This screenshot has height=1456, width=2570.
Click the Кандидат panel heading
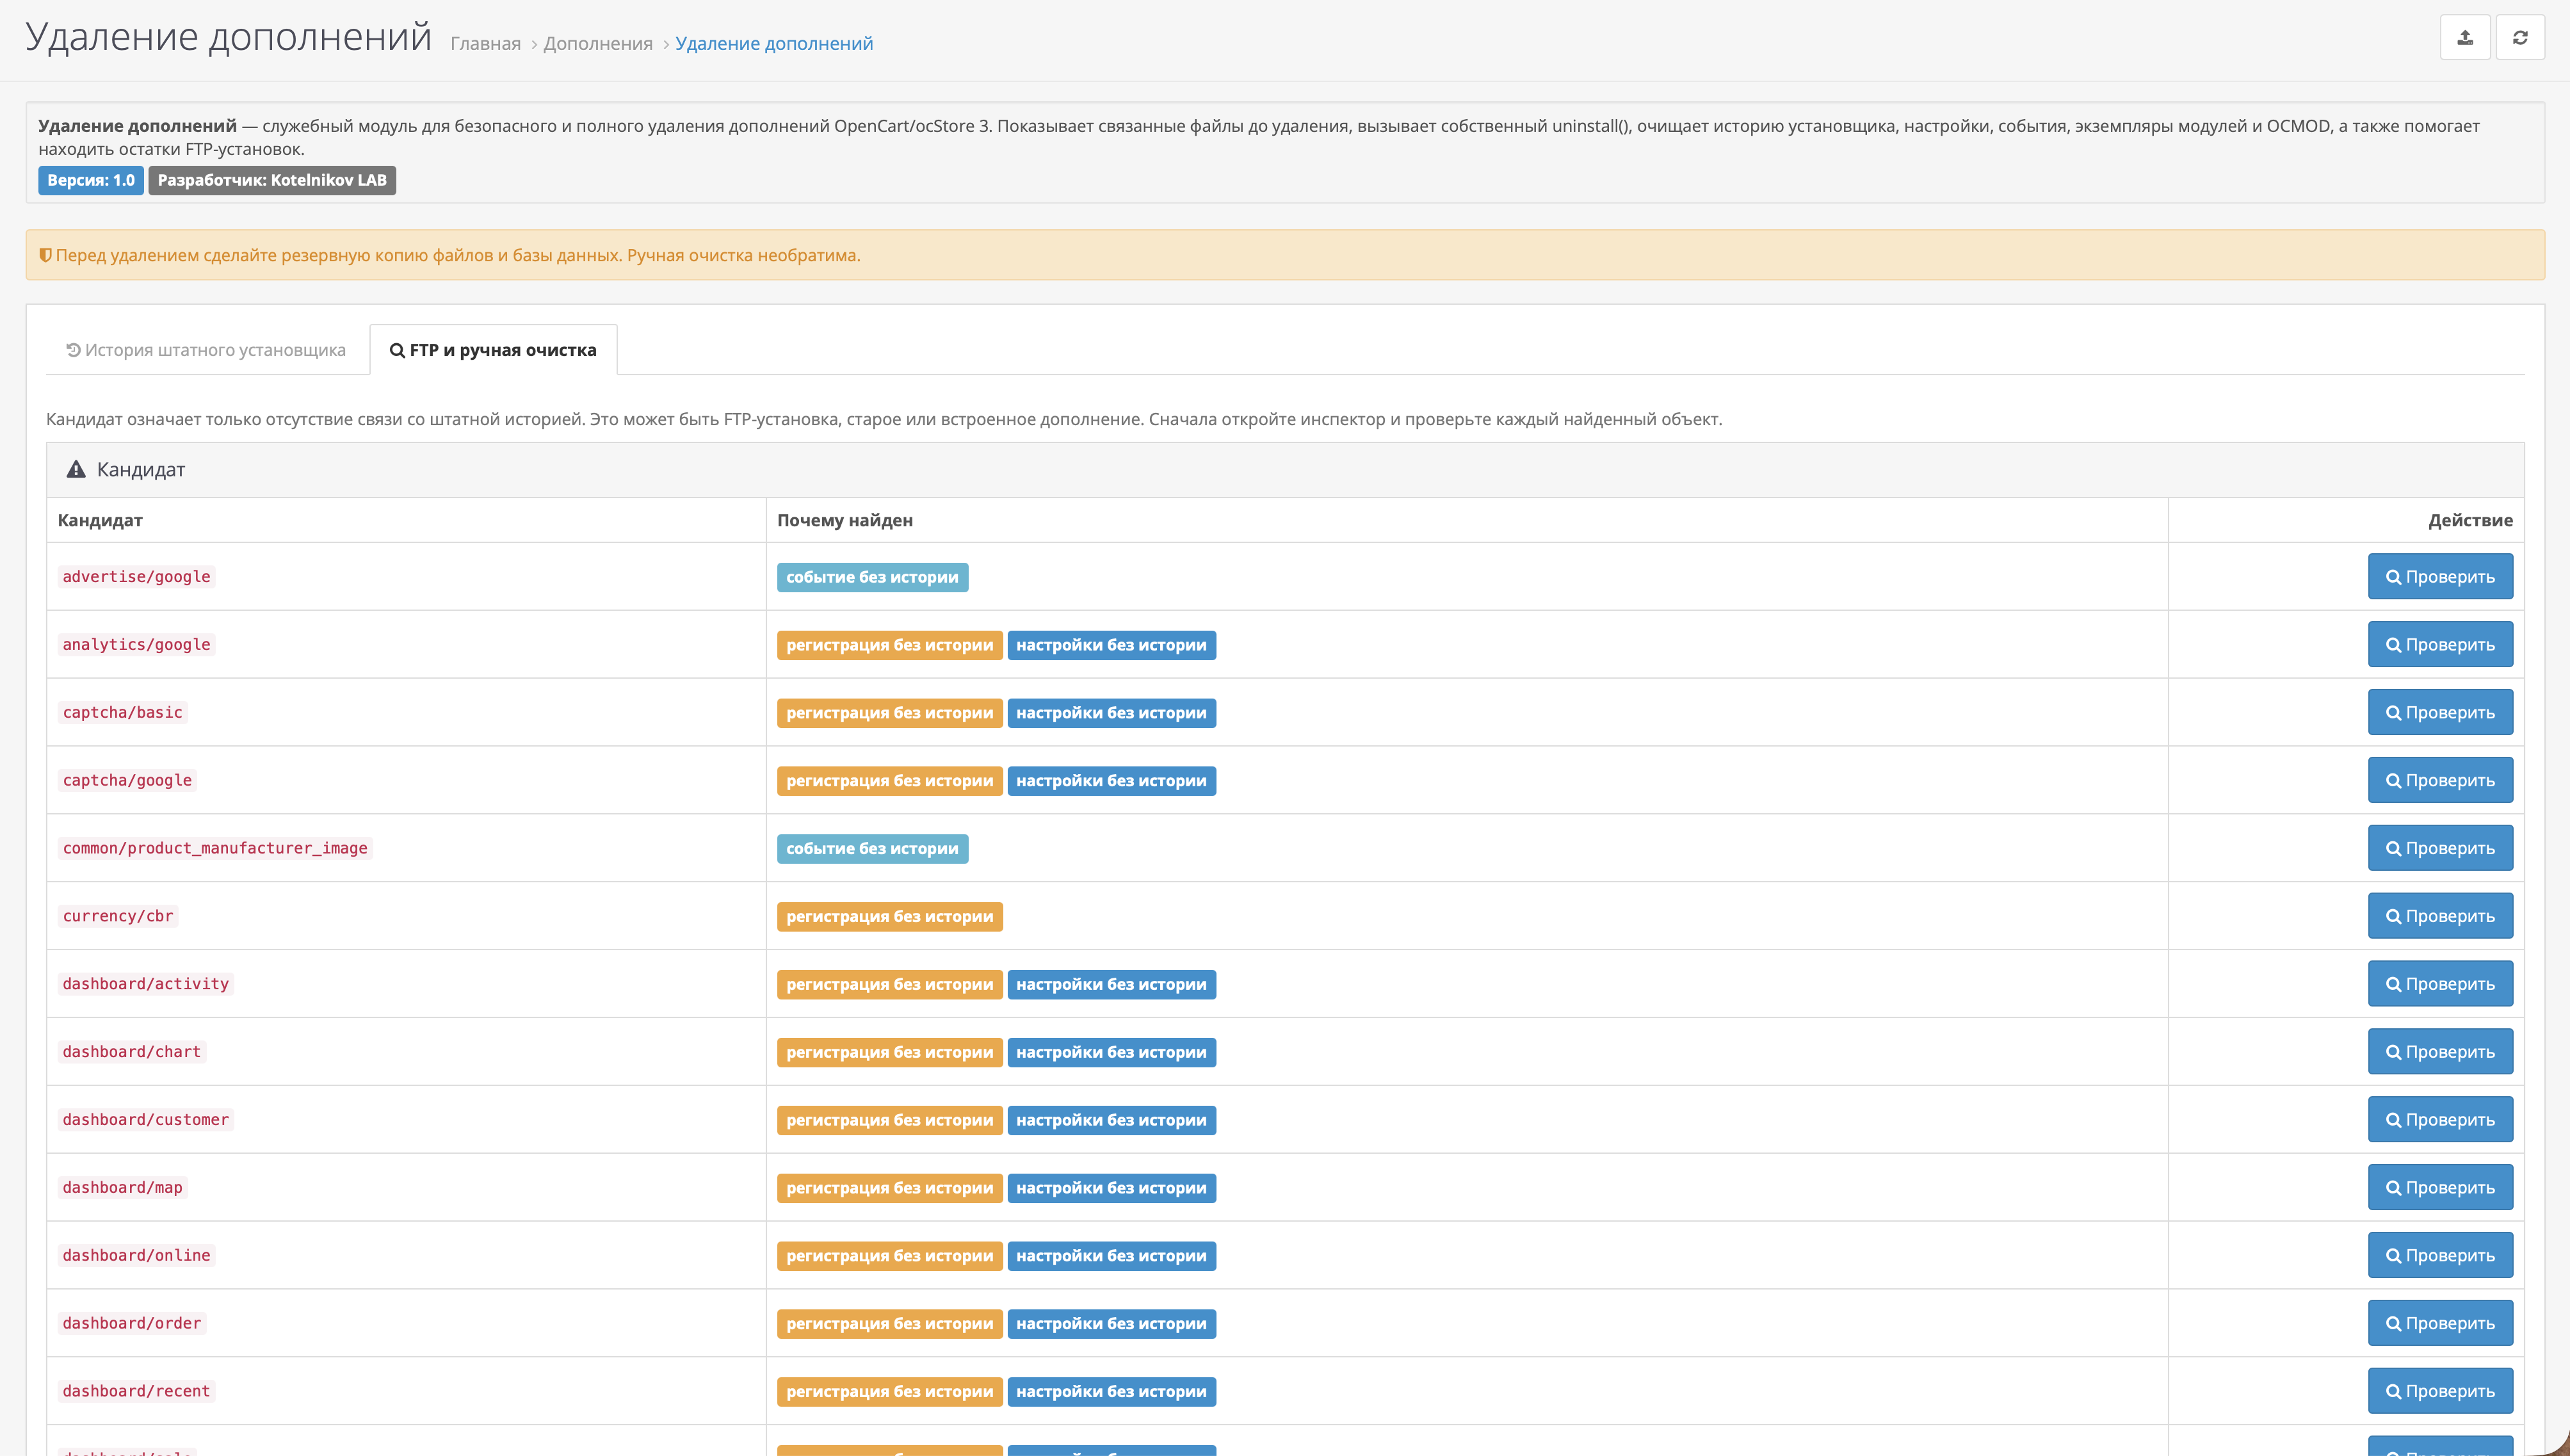[x=141, y=470]
